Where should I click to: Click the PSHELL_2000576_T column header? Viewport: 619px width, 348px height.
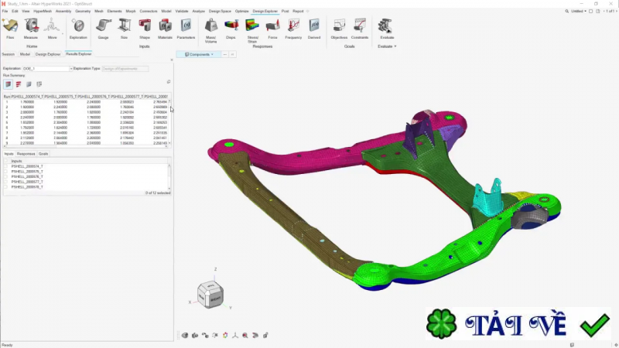point(94,96)
